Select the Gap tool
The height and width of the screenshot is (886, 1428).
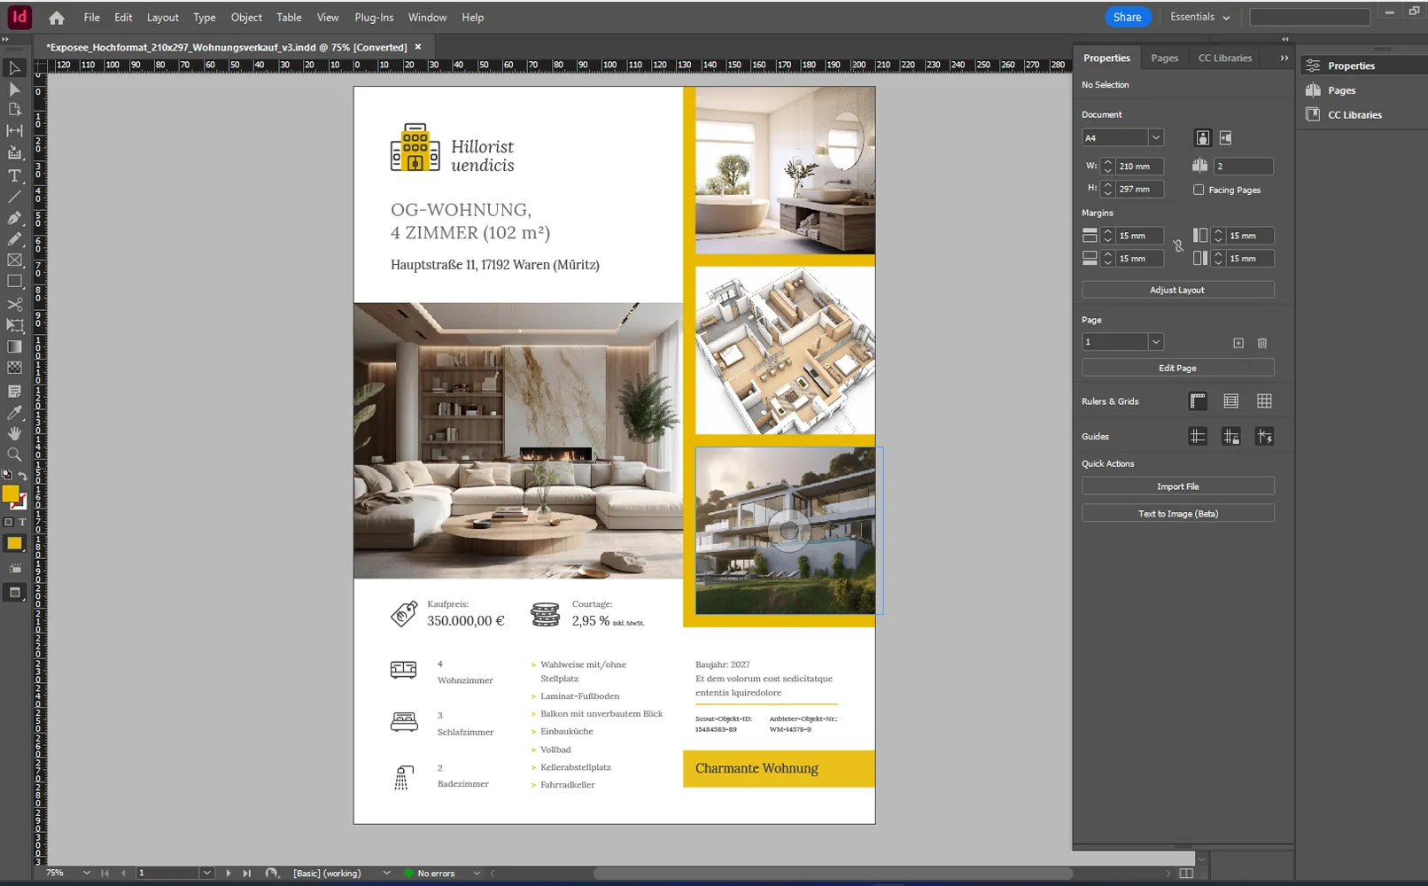[x=14, y=131]
